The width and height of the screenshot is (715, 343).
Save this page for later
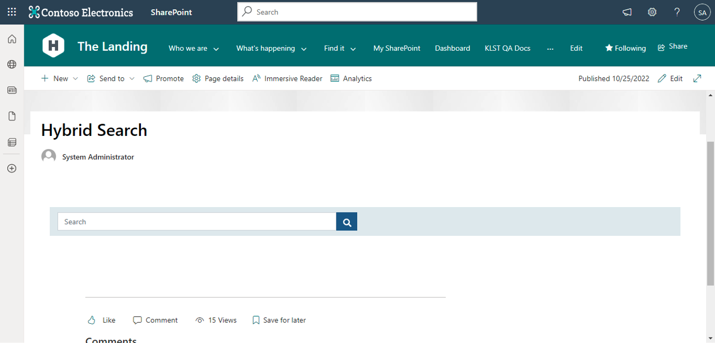tap(279, 320)
